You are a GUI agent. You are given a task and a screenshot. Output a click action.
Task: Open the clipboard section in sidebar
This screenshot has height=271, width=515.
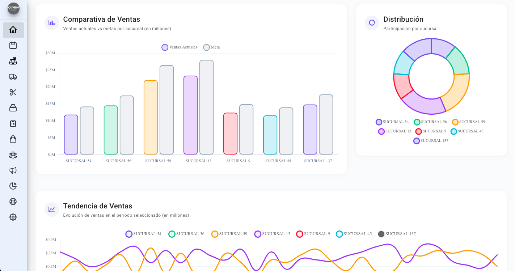point(13,123)
